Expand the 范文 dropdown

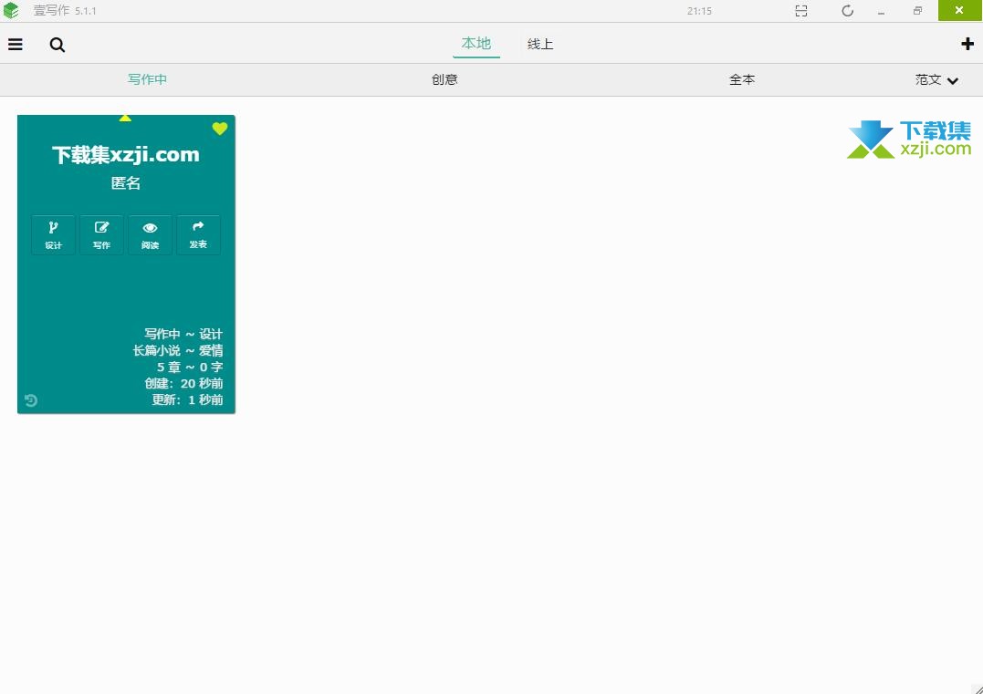click(x=936, y=79)
